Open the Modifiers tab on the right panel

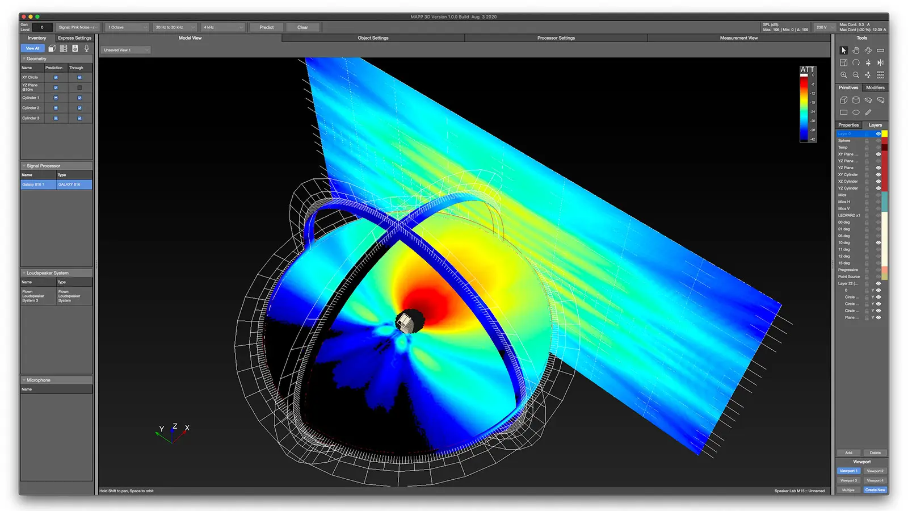(x=875, y=87)
